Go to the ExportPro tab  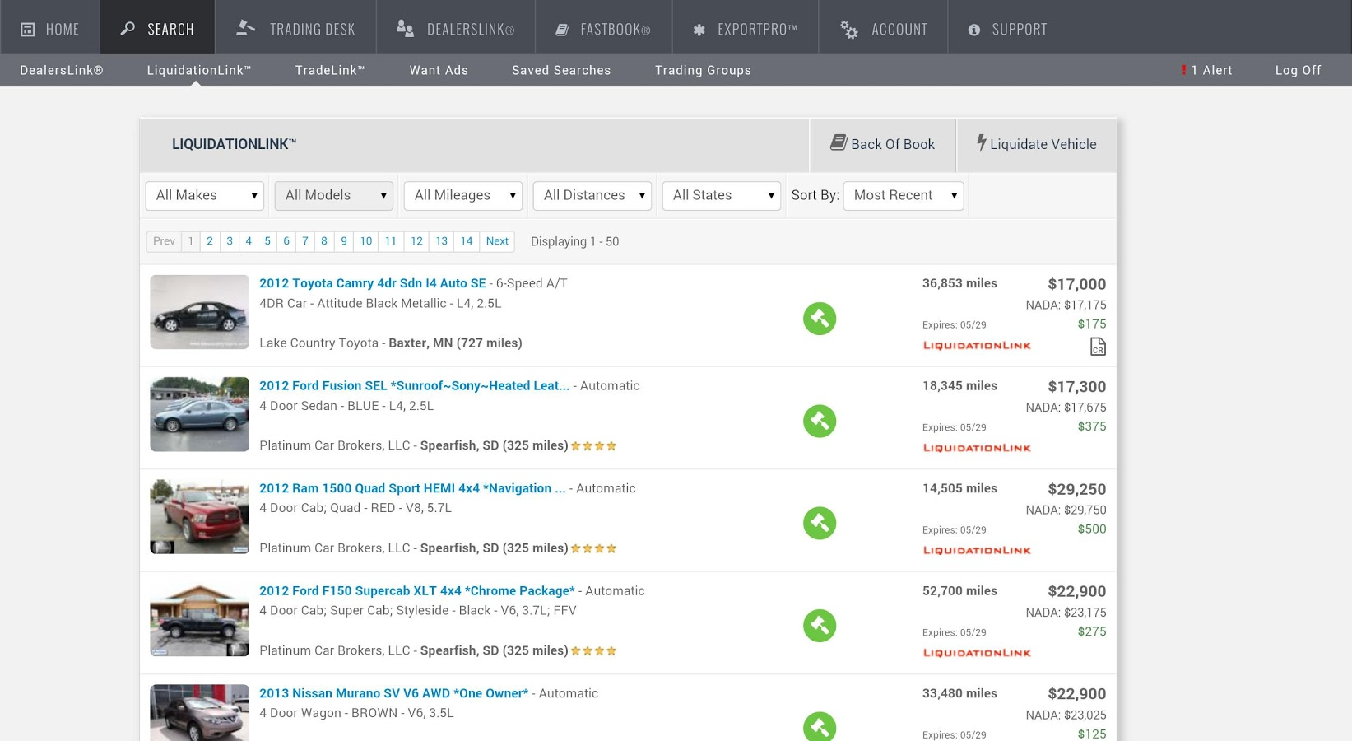(746, 27)
